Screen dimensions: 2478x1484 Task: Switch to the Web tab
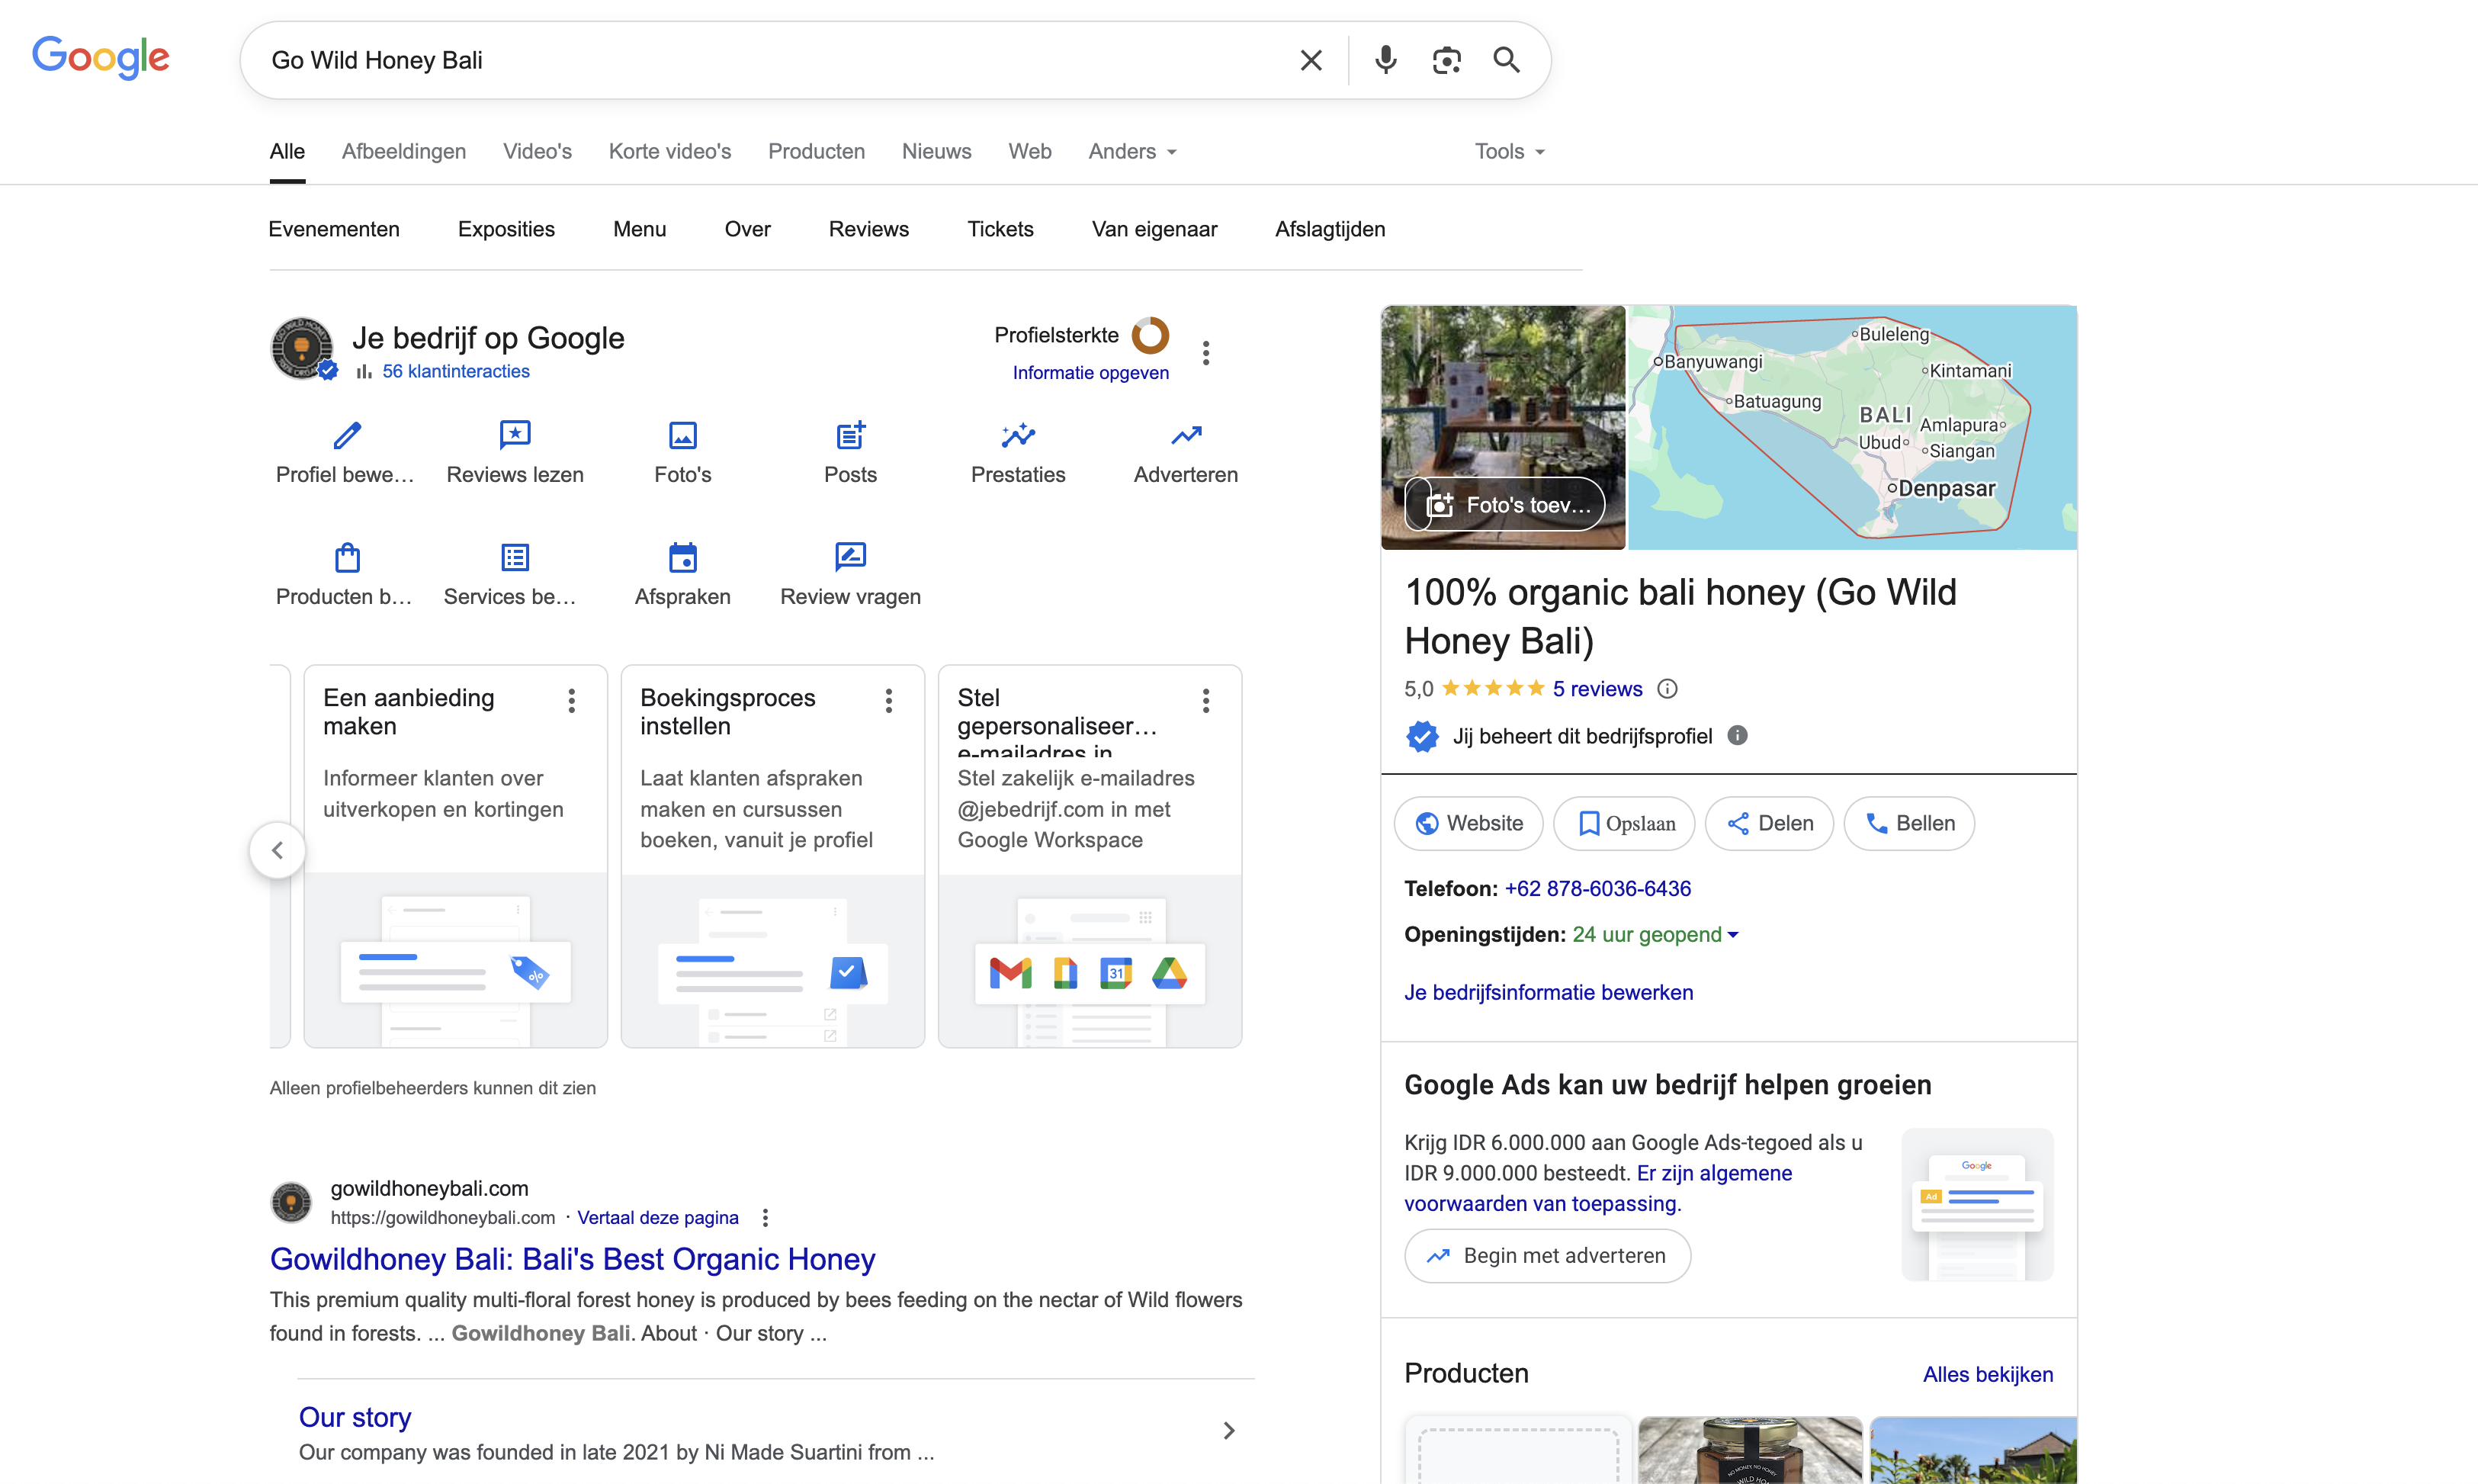click(1029, 151)
